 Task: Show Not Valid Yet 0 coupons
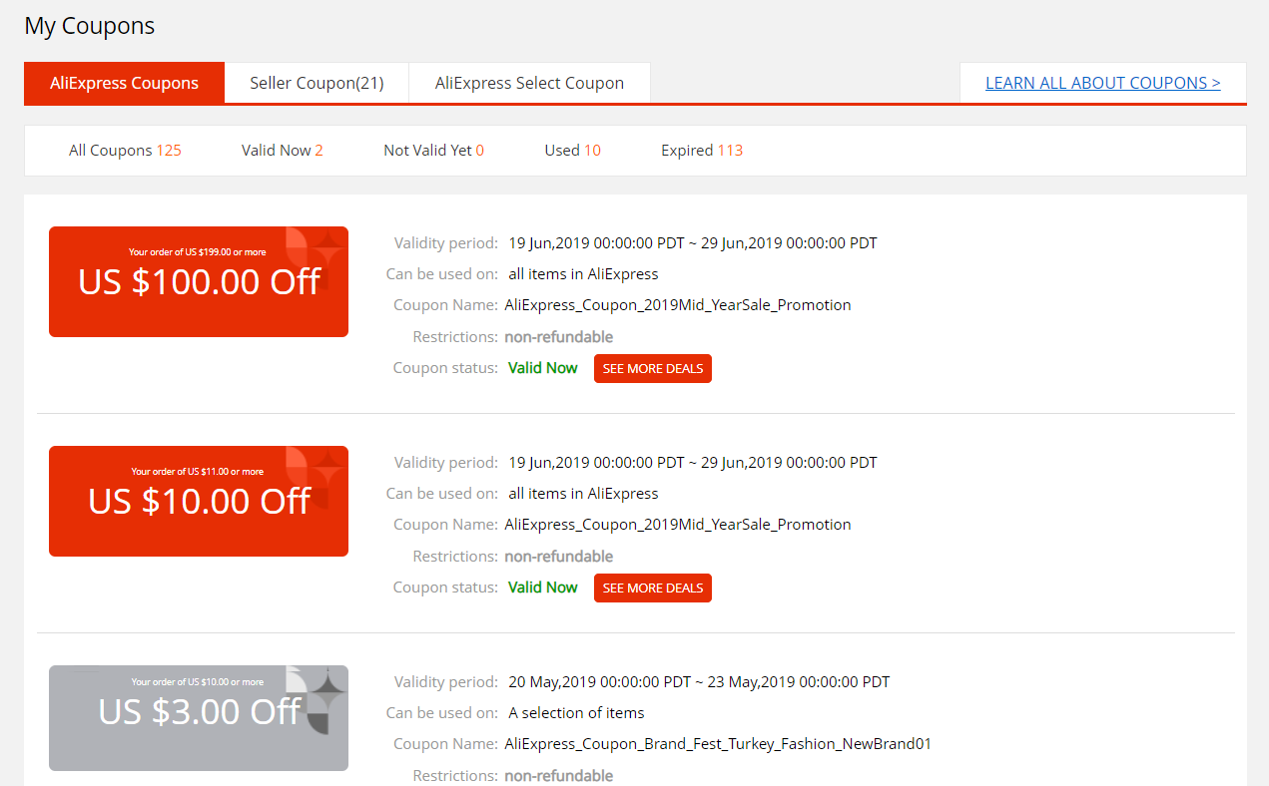click(x=433, y=151)
